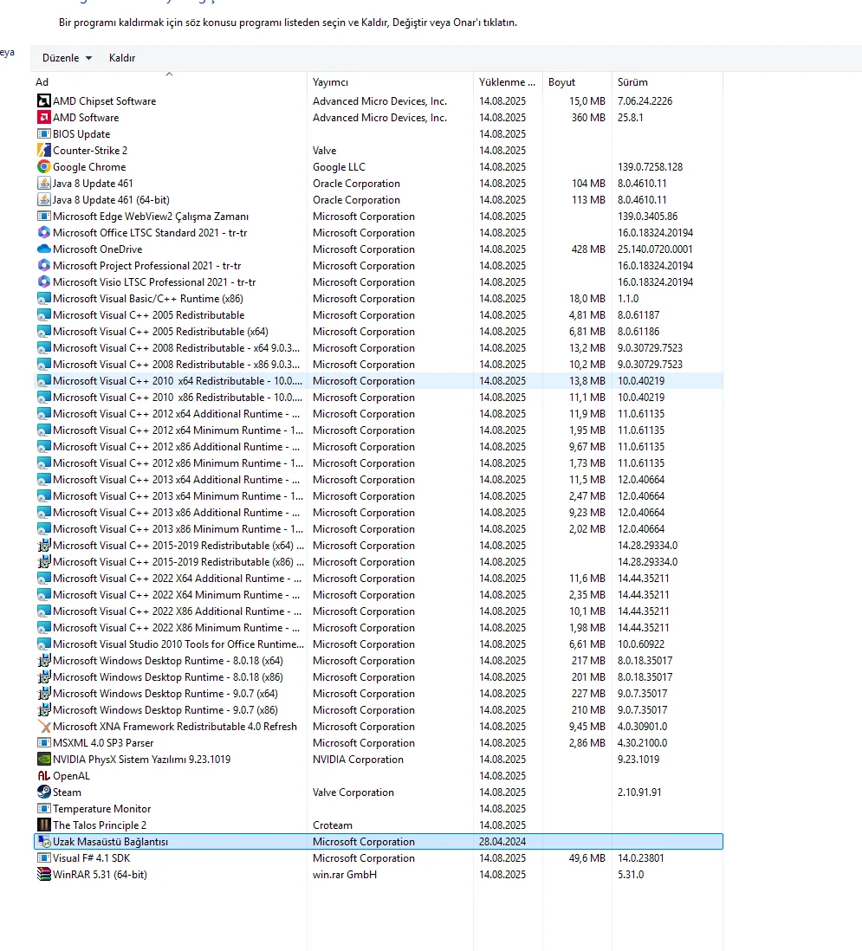Click version 2.10.91.91 of Steam
Viewport: 862px width, 951px height.
pos(639,792)
